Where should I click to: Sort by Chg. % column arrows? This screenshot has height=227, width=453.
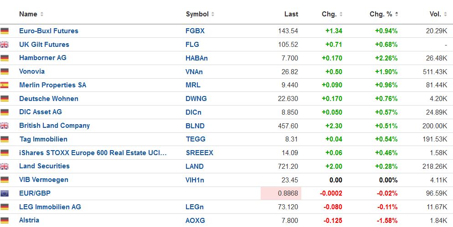pos(397,14)
